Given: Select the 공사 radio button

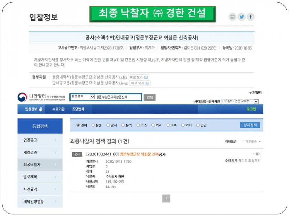Looking at the screenshot, I should point(108,125).
